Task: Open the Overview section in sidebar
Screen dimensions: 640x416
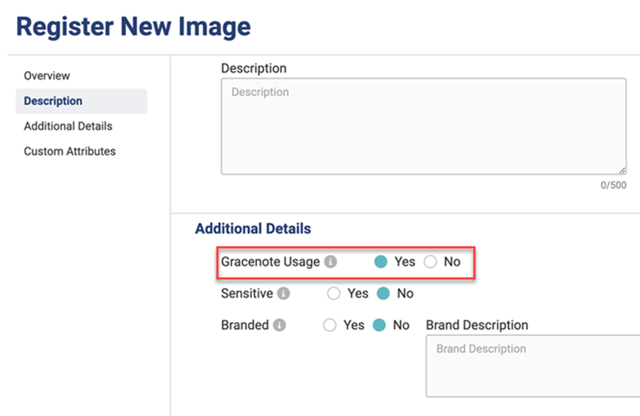Action: pyautogui.click(x=47, y=76)
